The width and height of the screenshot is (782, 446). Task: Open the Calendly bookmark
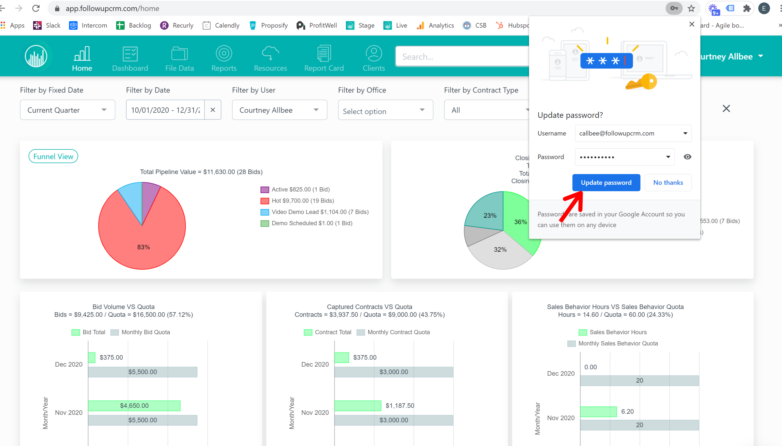[x=221, y=25]
